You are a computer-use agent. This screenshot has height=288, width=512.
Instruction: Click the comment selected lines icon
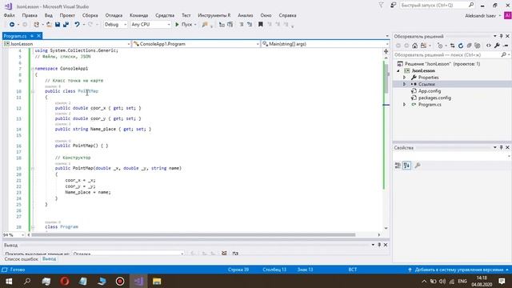click(242, 25)
